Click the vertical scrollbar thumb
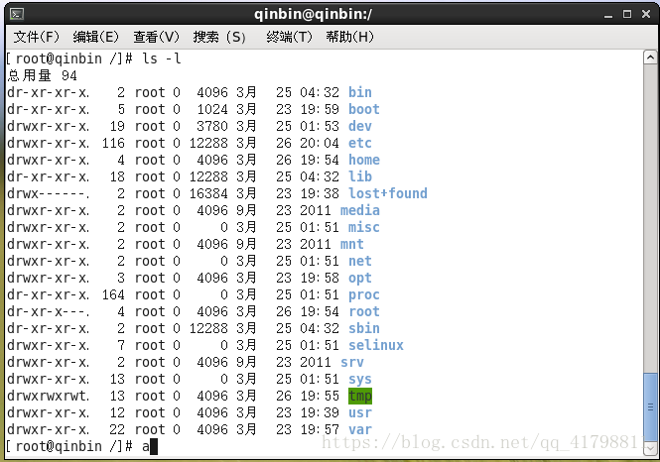Image resolution: width=660 pixels, height=462 pixels. click(650, 406)
